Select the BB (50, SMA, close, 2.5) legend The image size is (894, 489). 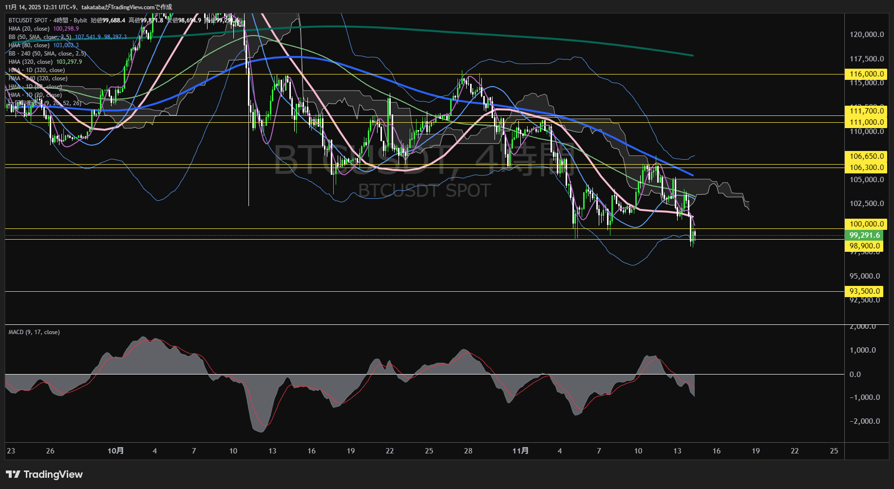point(39,37)
